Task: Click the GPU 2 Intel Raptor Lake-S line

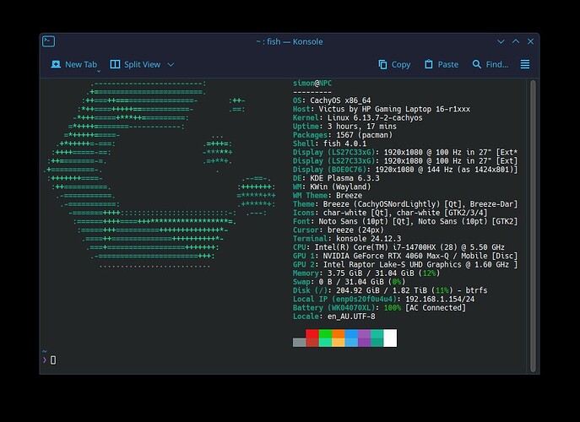Action: coord(405,264)
